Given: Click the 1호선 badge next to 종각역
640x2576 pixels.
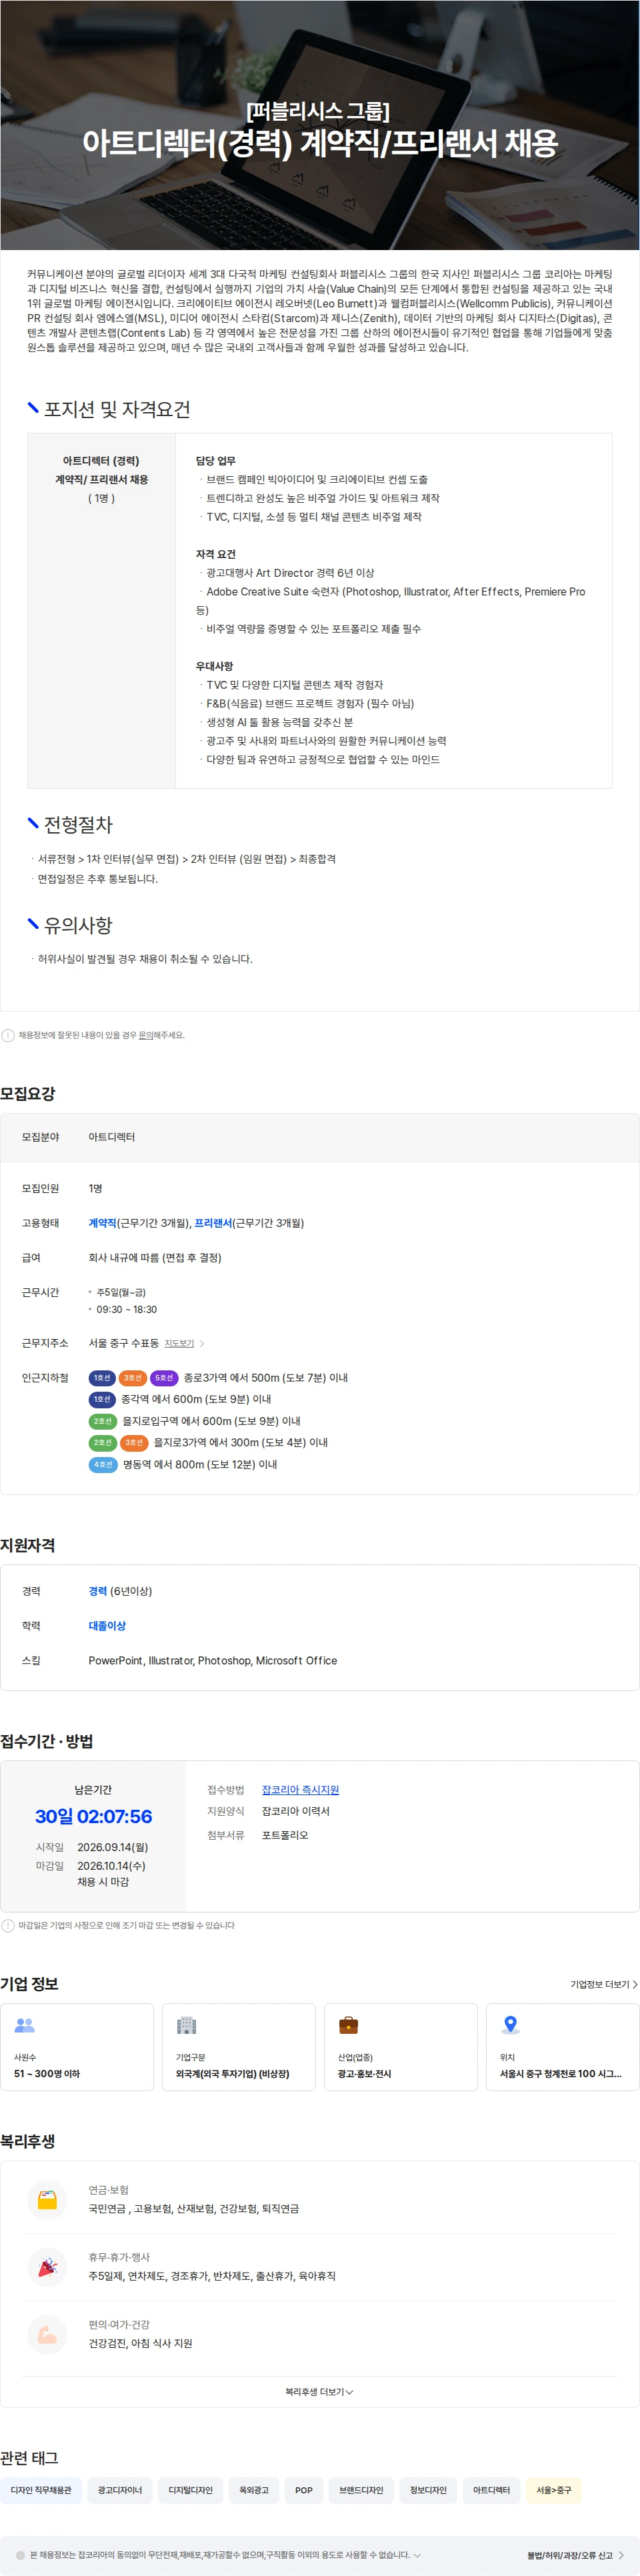Looking at the screenshot, I should [102, 1399].
